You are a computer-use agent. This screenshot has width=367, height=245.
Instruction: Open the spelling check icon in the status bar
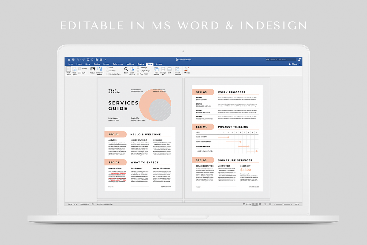[93, 204]
